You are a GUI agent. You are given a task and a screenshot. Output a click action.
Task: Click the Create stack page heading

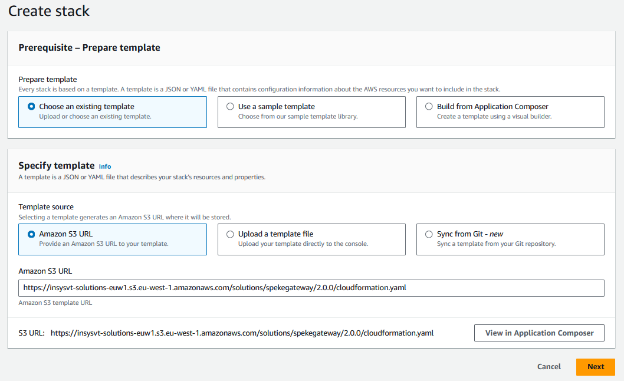coord(49,11)
